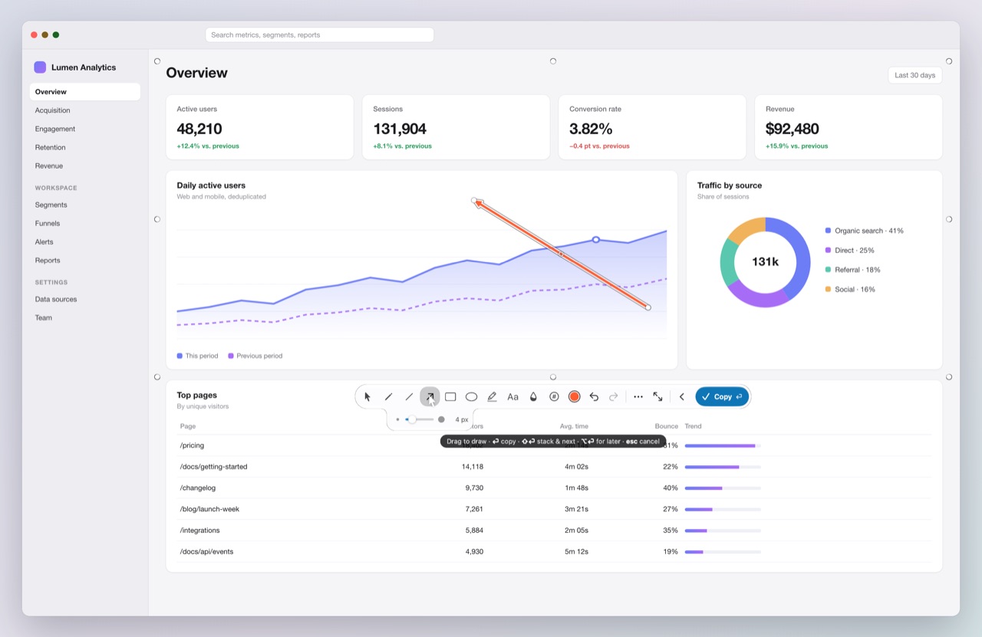Select the rectangle shape tool
Image resolution: width=982 pixels, height=637 pixels.
click(450, 396)
